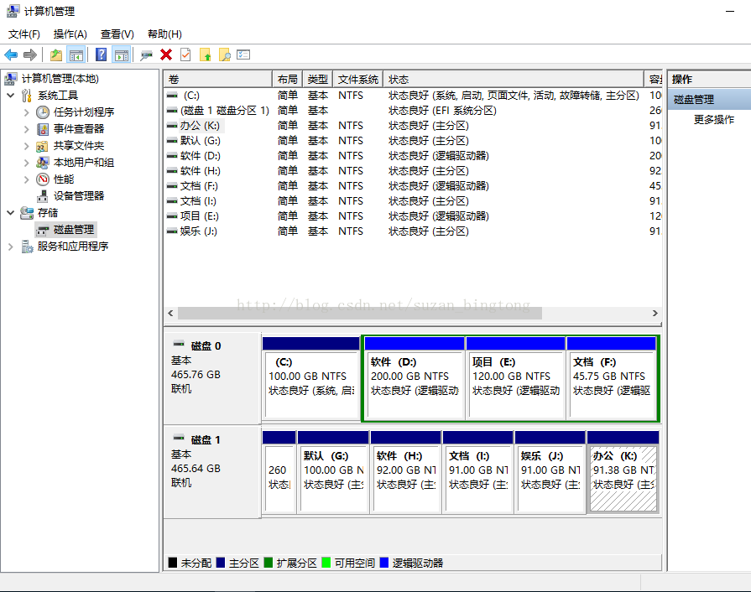This screenshot has height=592, width=751.
Task: Click the blue 逻辑驱动器 legend swatch
Action: pyautogui.click(x=384, y=563)
